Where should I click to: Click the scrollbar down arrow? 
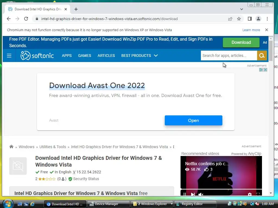coord(271,193)
